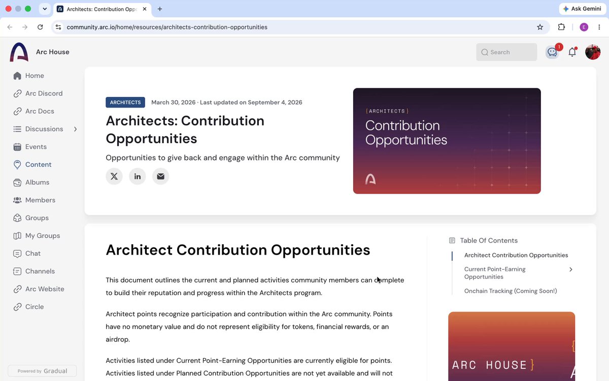
Task: Share the article on X
Action: click(114, 176)
